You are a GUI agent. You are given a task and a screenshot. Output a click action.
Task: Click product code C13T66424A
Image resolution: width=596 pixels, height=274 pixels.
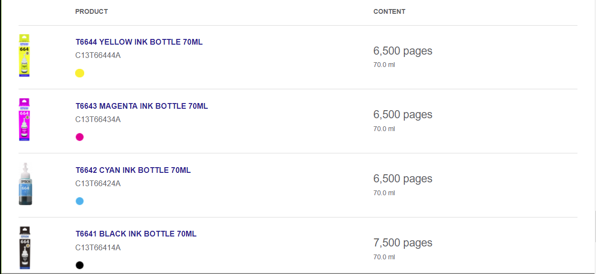(x=98, y=183)
